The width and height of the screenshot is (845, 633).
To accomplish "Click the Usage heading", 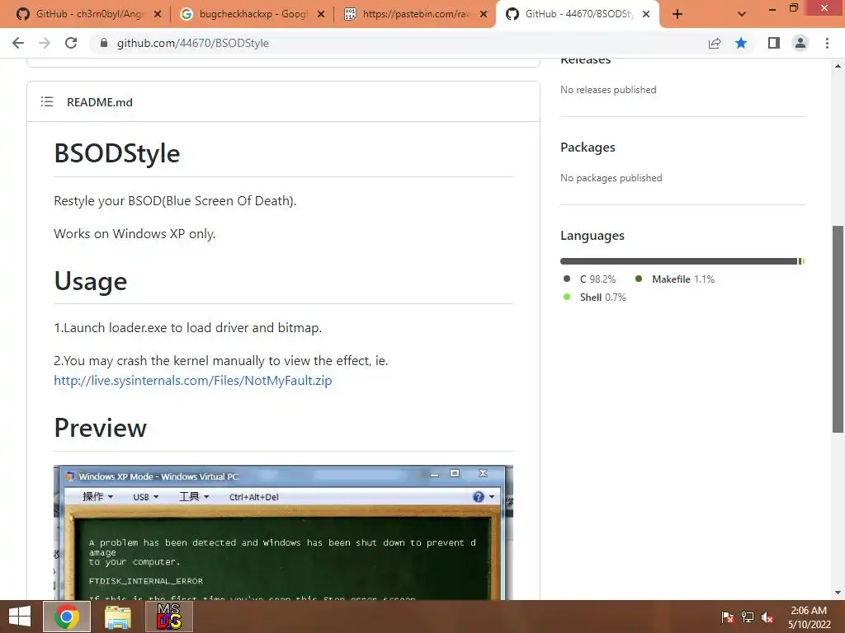I will click(x=91, y=281).
